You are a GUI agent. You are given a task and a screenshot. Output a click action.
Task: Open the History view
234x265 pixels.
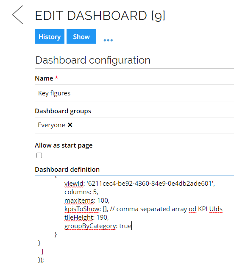pos(50,36)
